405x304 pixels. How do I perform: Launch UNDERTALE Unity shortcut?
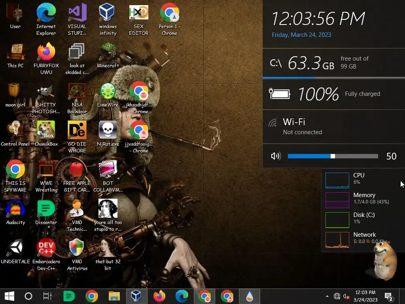(x=15, y=251)
